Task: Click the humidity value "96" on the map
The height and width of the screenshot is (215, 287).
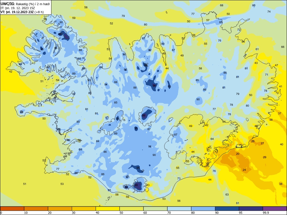Action: coord(146,65)
